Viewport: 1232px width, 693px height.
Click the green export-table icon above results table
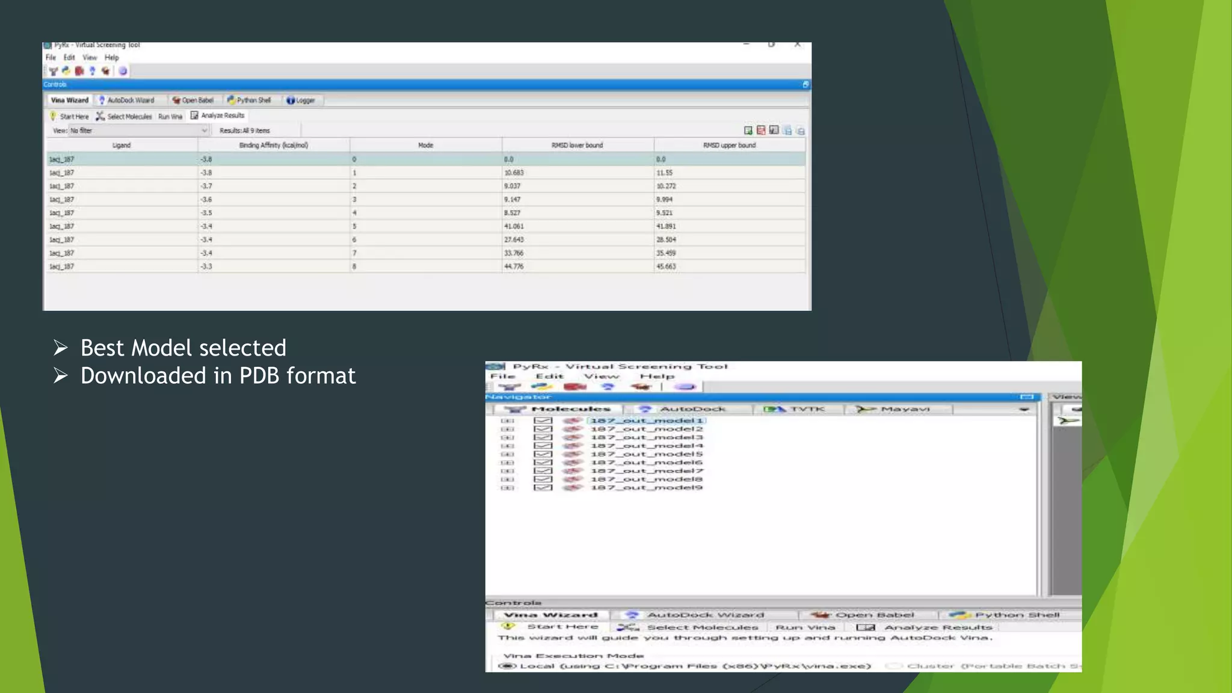coord(748,130)
